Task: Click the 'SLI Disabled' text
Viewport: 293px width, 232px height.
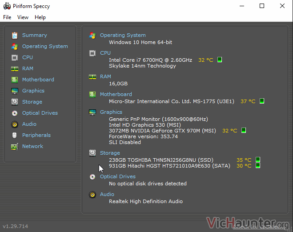Action: [125, 142]
